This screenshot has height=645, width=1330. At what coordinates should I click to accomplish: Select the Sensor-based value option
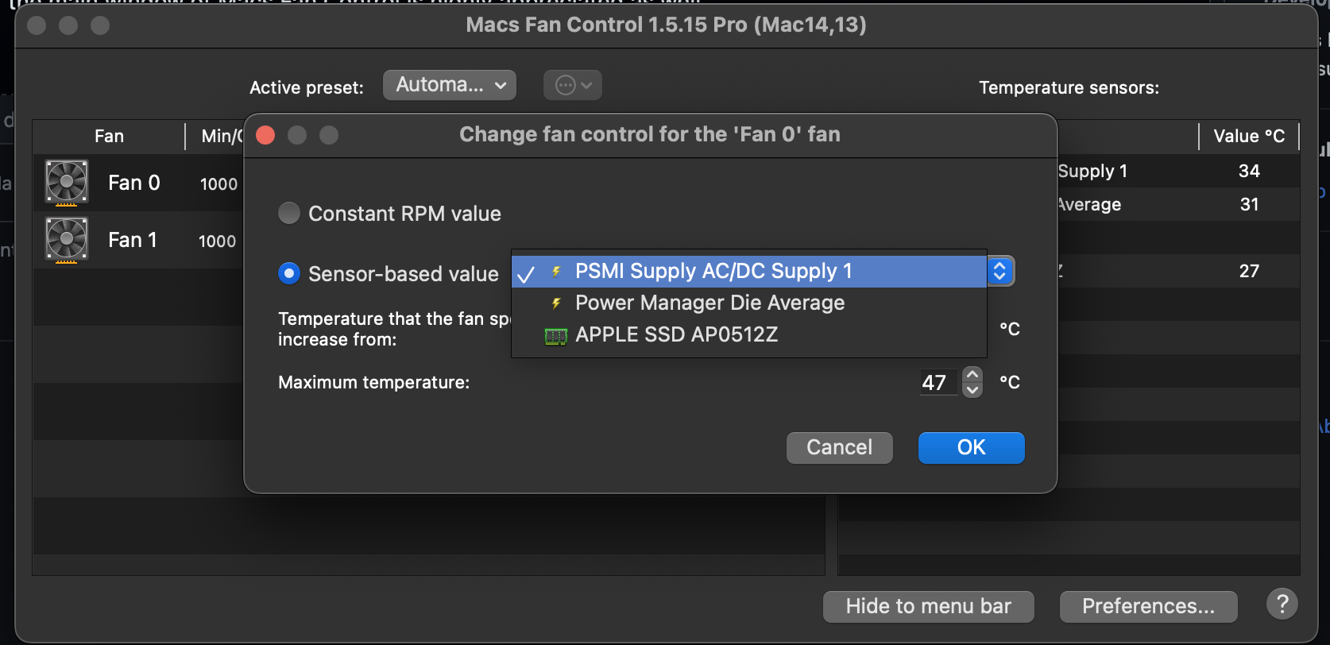(x=289, y=273)
